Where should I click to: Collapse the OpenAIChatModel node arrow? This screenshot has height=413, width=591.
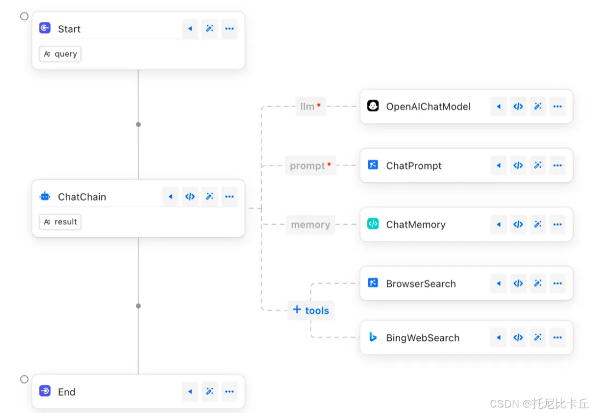click(499, 107)
